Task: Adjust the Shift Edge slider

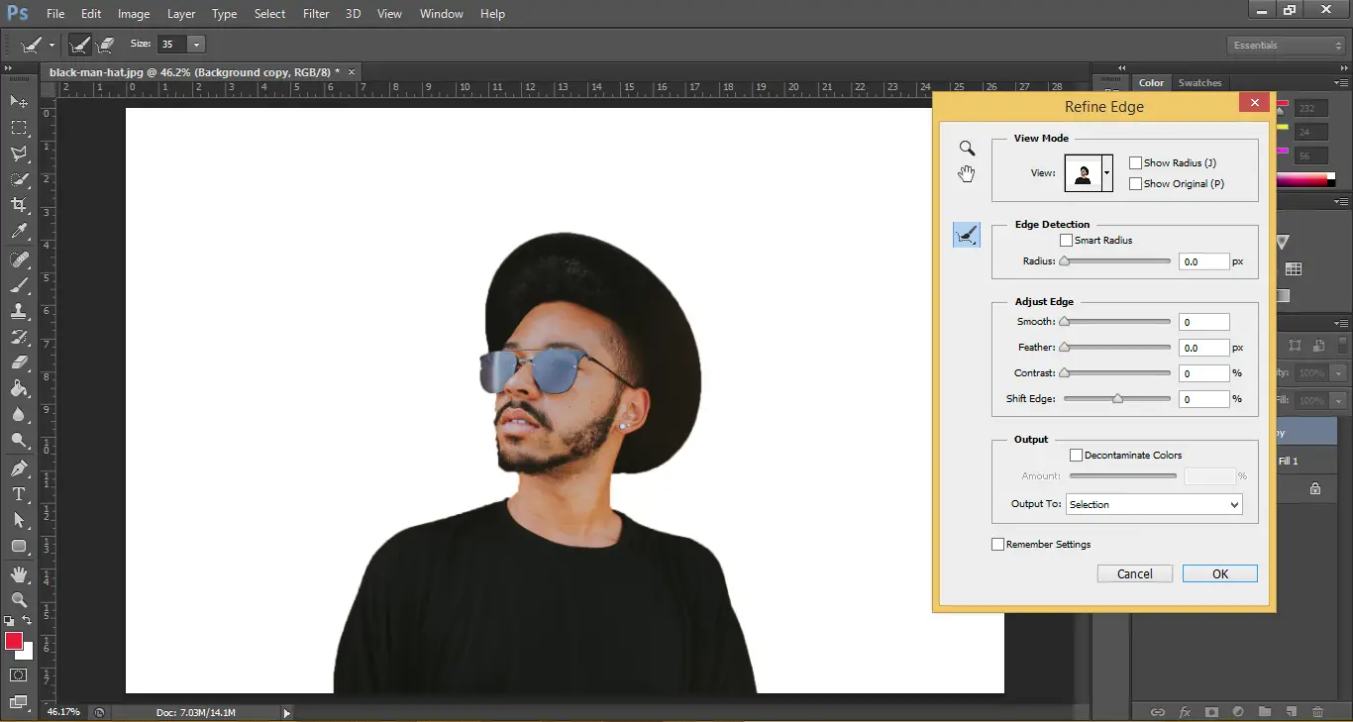Action: coord(1116,399)
